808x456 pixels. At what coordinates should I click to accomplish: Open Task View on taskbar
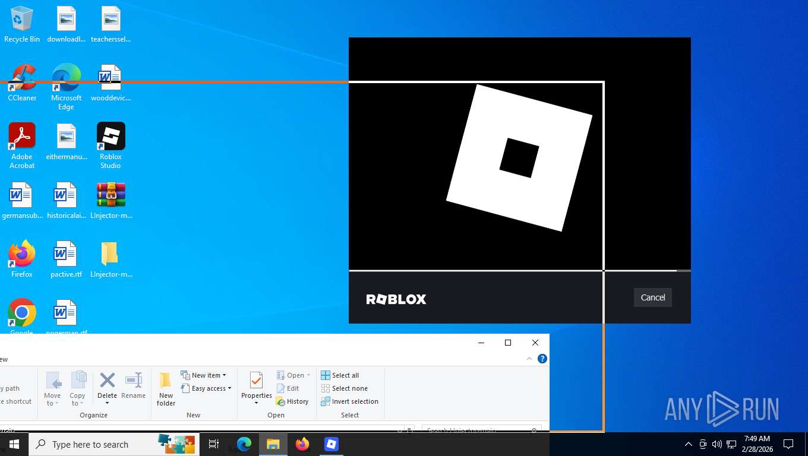click(x=214, y=444)
